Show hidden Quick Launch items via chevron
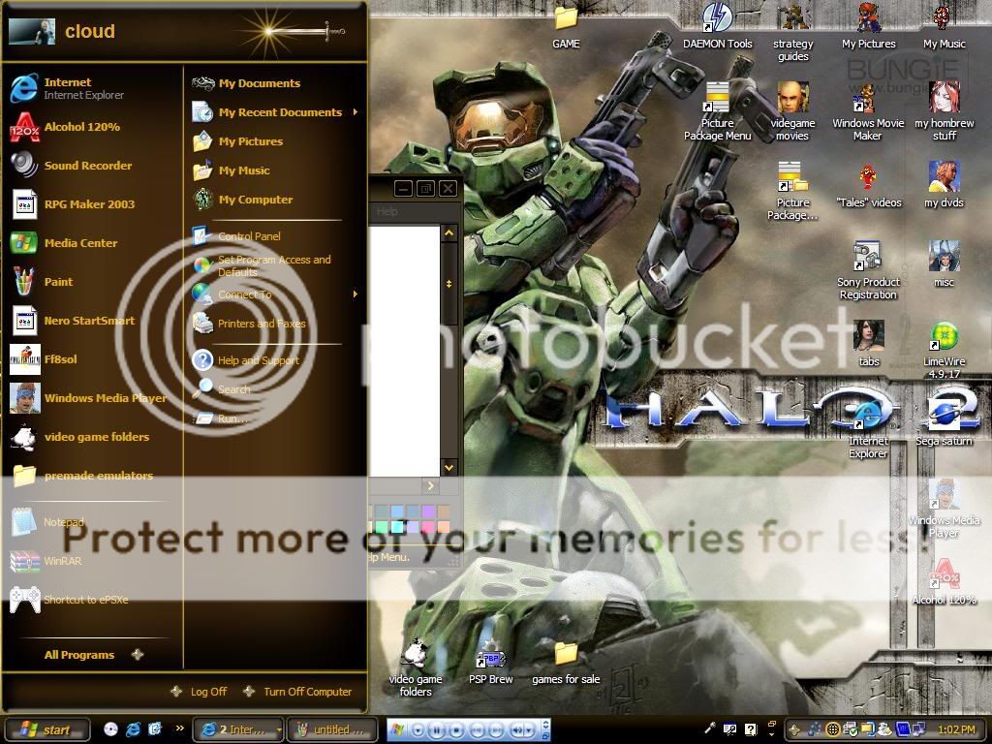The image size is (992, 744). point(179,728)
